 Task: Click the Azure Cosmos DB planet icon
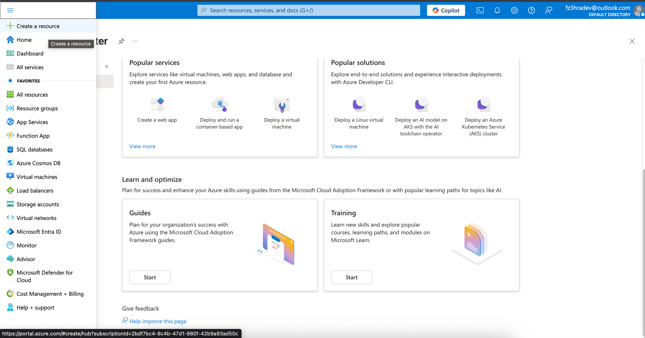pyautogui.click(x=10, y=163)
